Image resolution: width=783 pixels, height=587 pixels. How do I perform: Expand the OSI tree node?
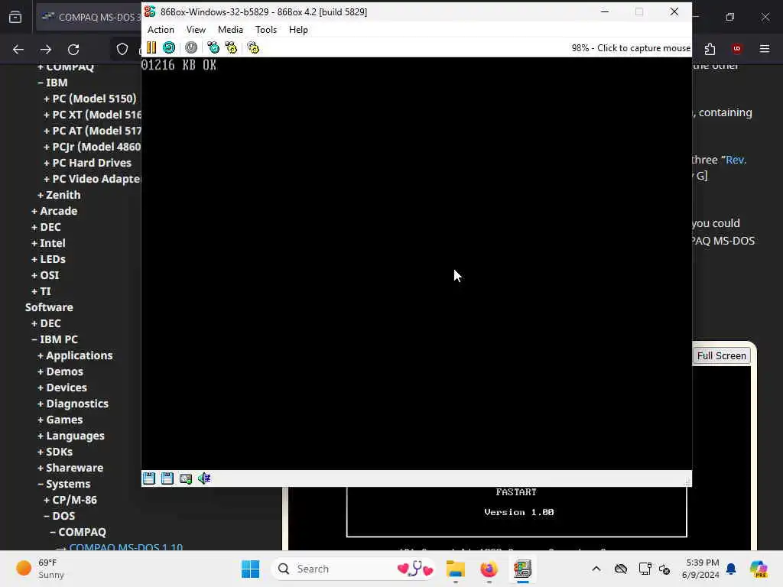(x=45, y=275)
